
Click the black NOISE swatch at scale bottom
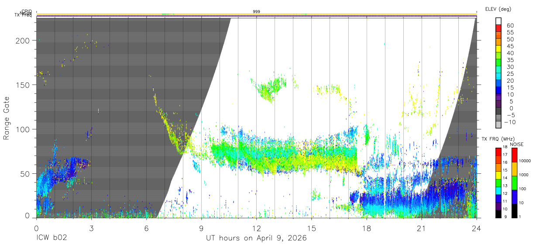(x=514, y=210)
